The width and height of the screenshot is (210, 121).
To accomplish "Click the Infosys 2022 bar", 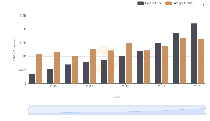I will 183,61.
